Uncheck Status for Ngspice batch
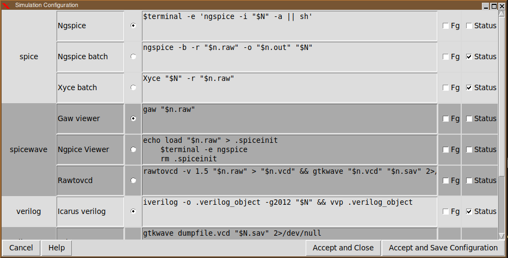 (469, 56)
